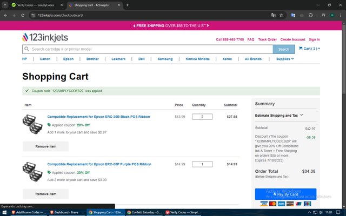Remove the Black POS Ribbon item
This screenshot has width=346, height=216.
tap(45, 146)
